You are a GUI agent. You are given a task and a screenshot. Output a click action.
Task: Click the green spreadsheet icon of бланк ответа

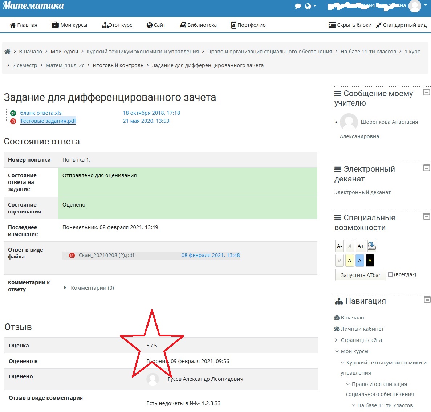point(13,113)
